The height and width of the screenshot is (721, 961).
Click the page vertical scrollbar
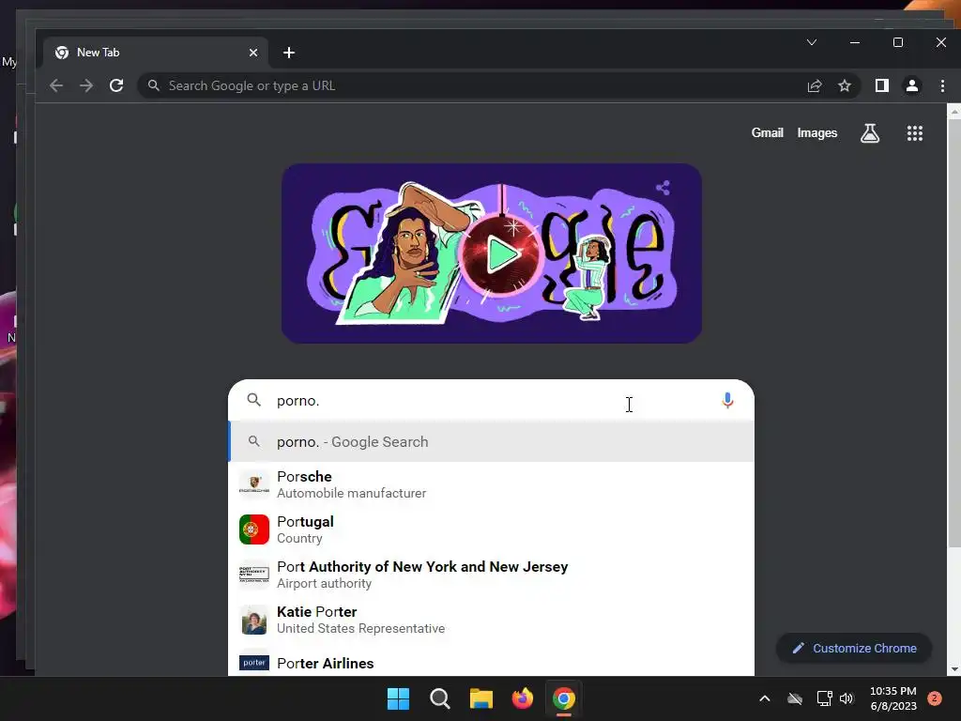point(953,331)
